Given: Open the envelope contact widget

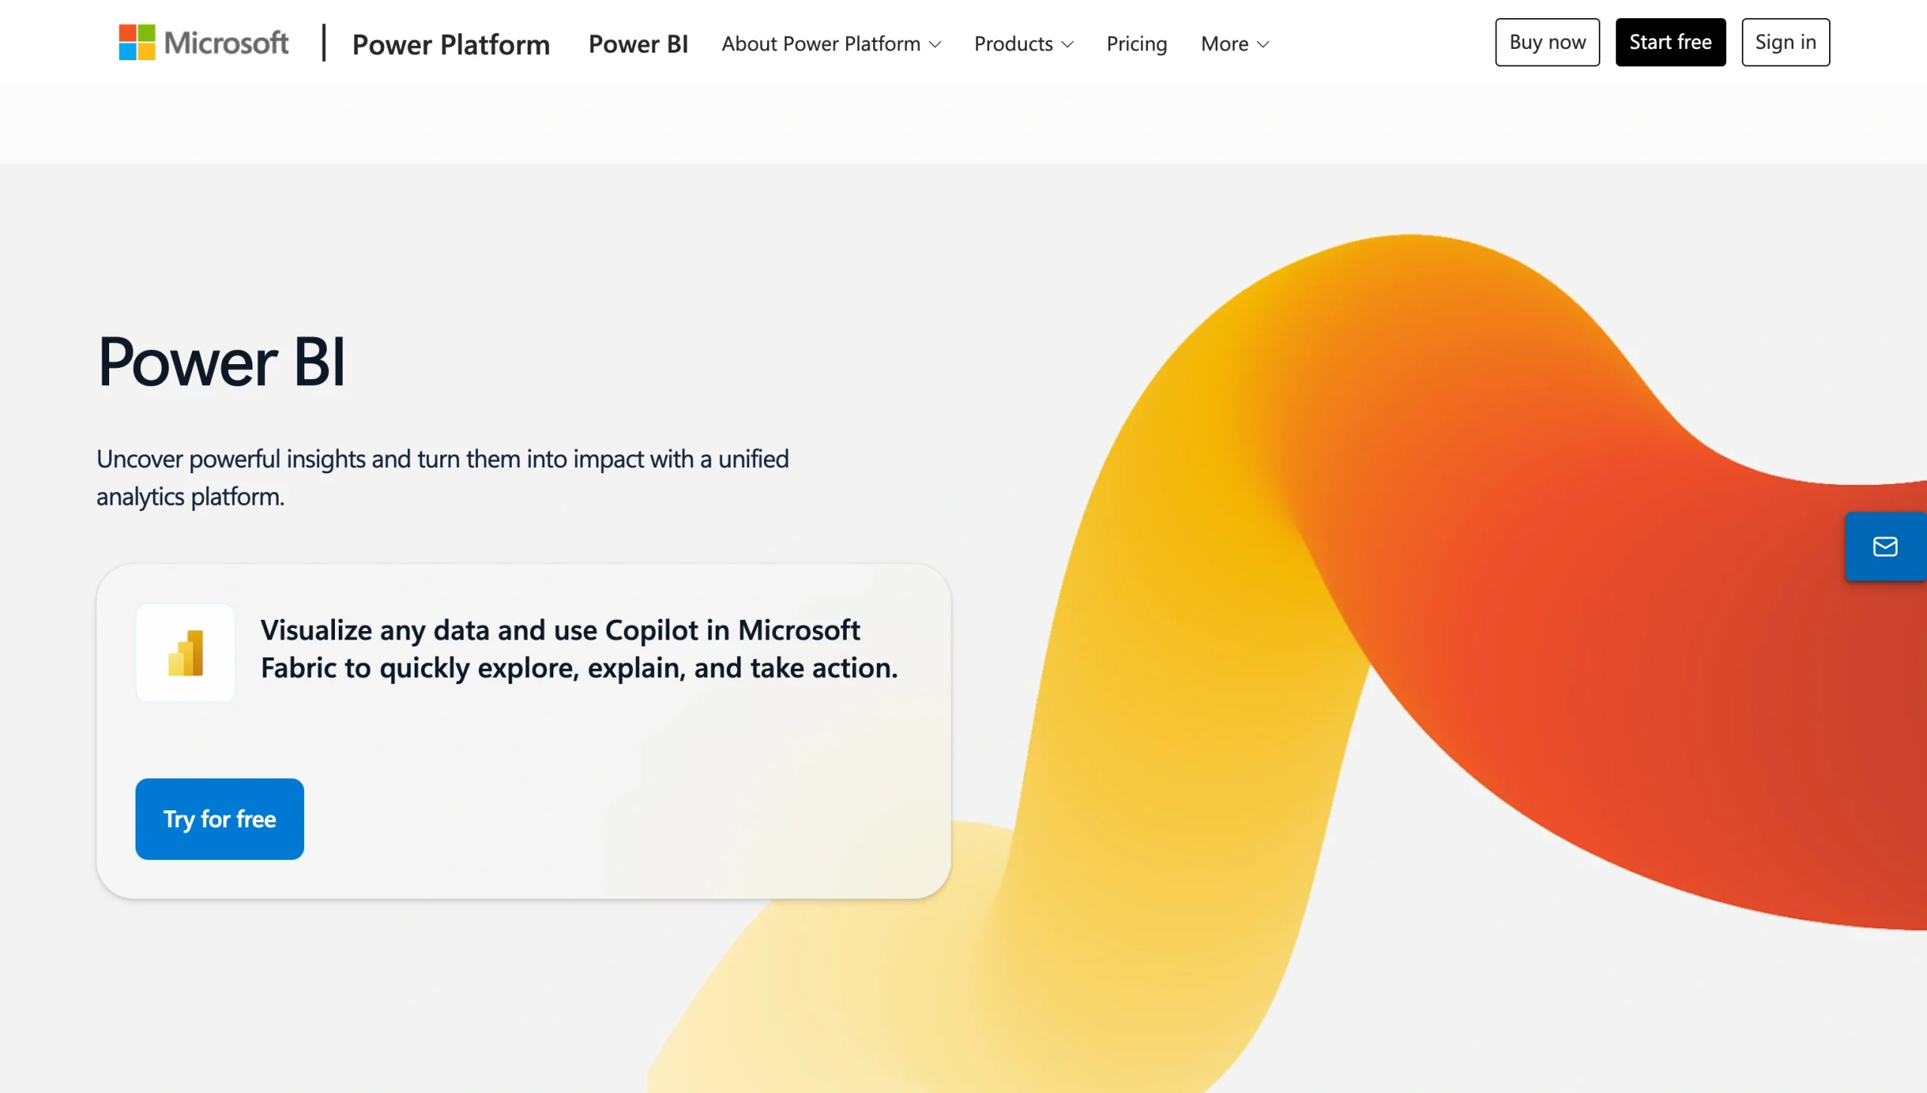Looking at the screenshot, I should (1886, 547).
